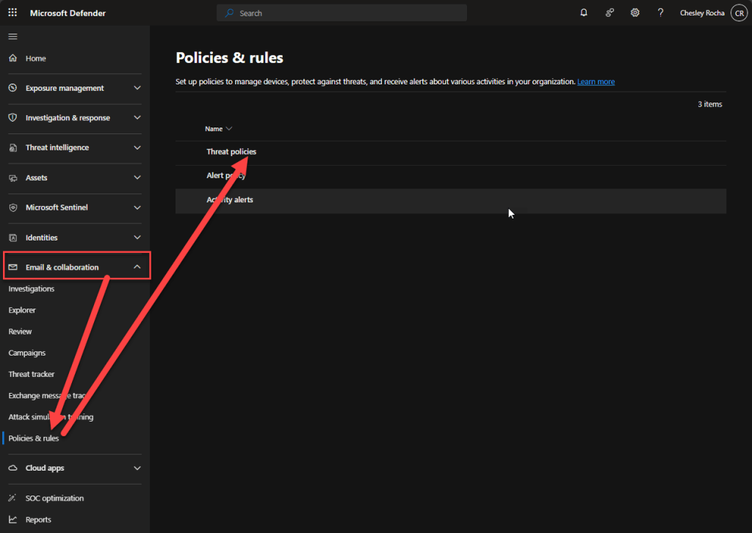752x533 pixels.
Task: Select Threat tracker in the sidebar
Action: (32, 374)
